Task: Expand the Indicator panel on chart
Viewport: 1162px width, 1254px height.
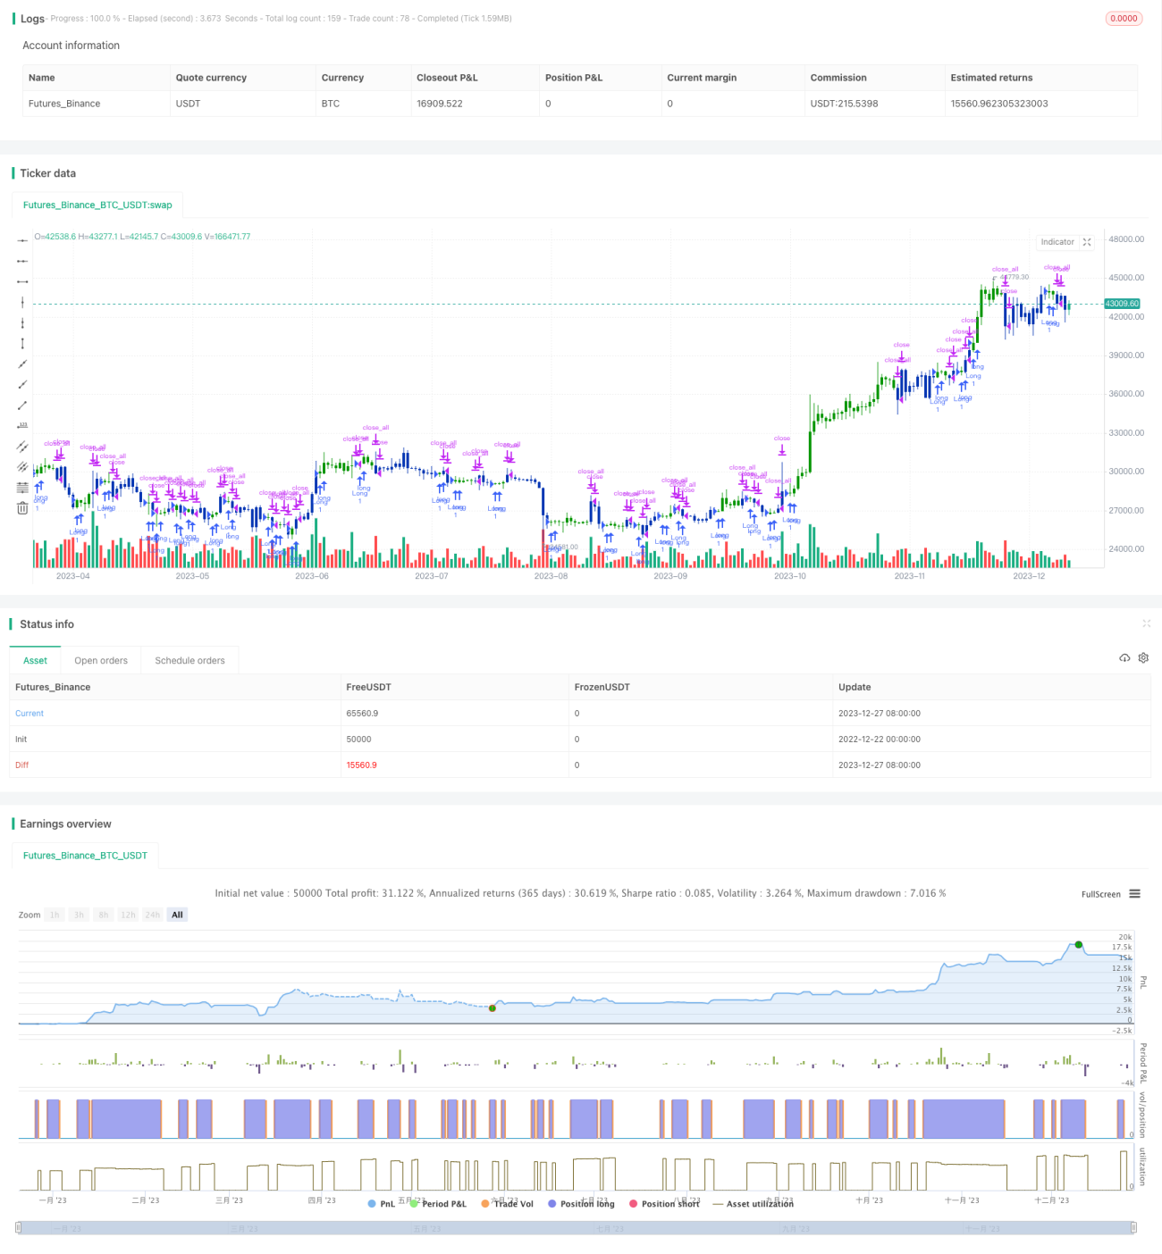Action: [1087, 242]
